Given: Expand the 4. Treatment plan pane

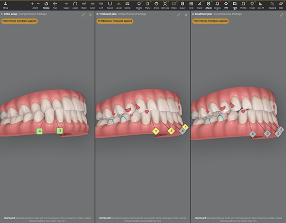Looking at the screenshot, I should click(282, 15).
